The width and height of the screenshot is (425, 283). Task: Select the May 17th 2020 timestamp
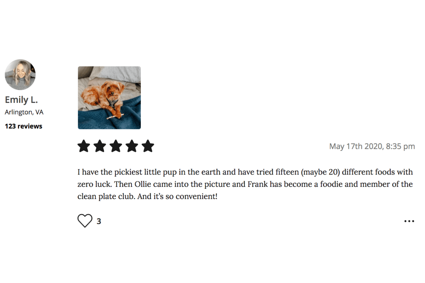pyautogui.click(x=372, y=146)
